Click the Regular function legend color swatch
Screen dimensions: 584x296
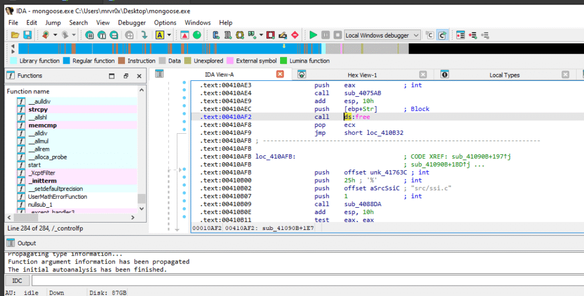point(67,60)
